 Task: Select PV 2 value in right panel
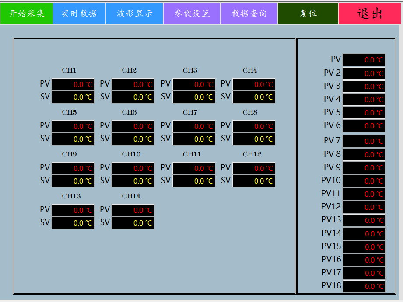[x=364, y=73]
